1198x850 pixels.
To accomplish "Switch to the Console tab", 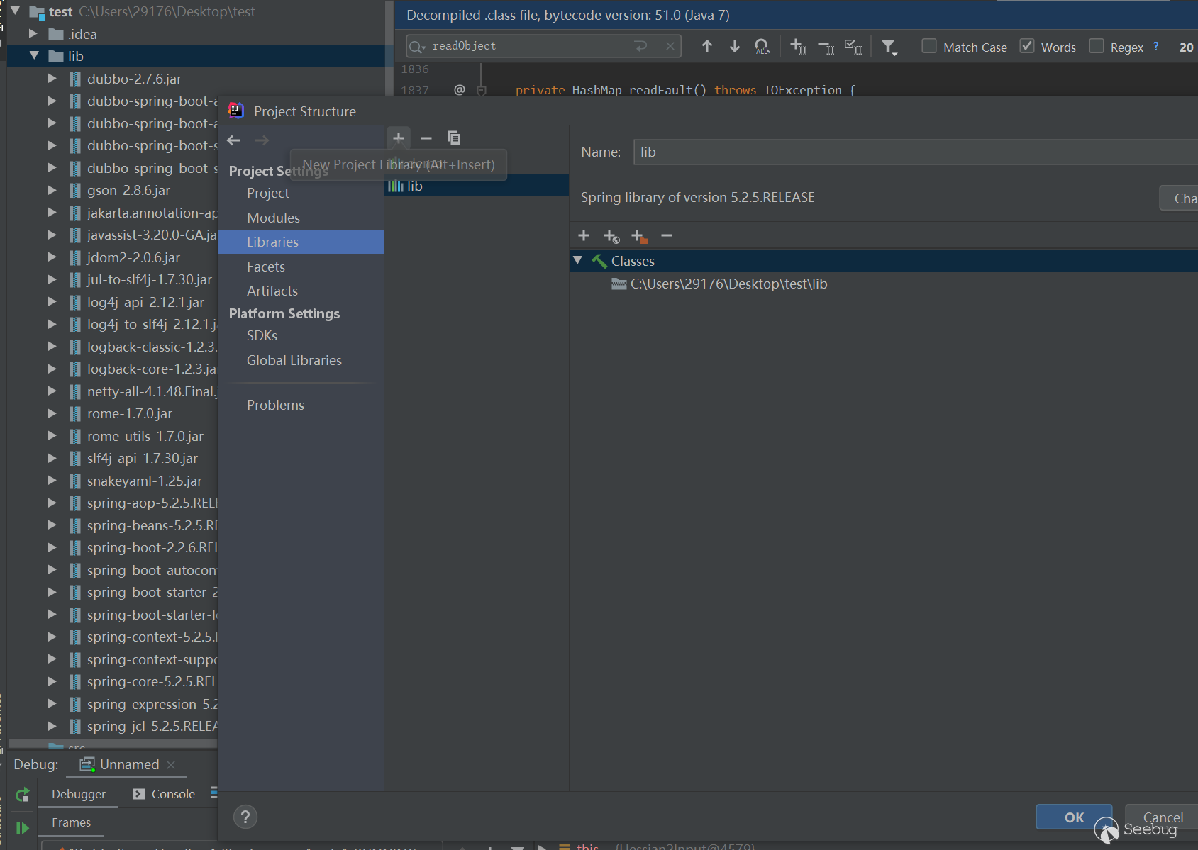I will click(172, 794).
